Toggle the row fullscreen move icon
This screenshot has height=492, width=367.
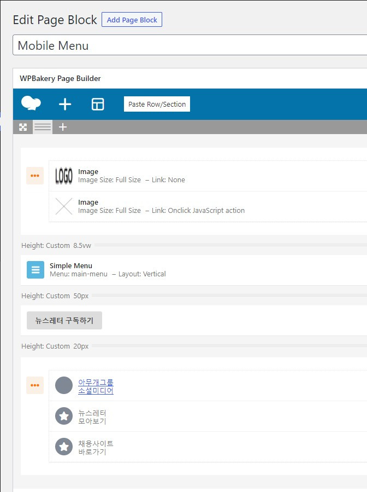point(23,127)
